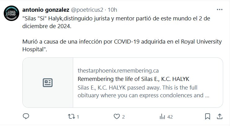Open the Long Covid profile avatar
The height and width of the screenshot is (126, 230).
point(11,14)
